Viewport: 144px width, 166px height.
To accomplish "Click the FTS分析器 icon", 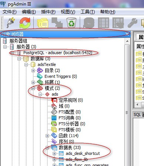I will pos(54,124).
